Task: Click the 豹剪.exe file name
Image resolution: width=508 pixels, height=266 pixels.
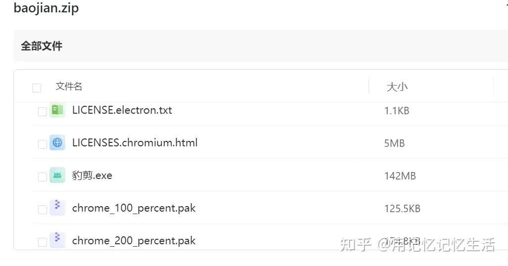Action: click(92, 176)
